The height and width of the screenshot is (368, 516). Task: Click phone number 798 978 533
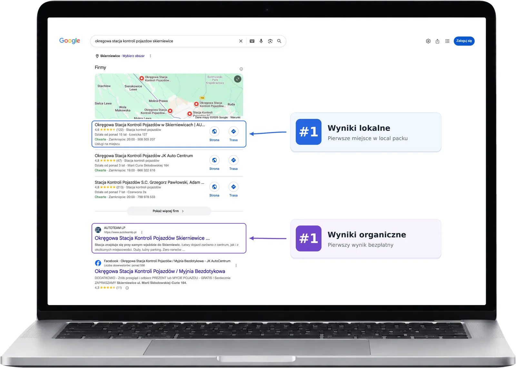(x=146, y=197)
